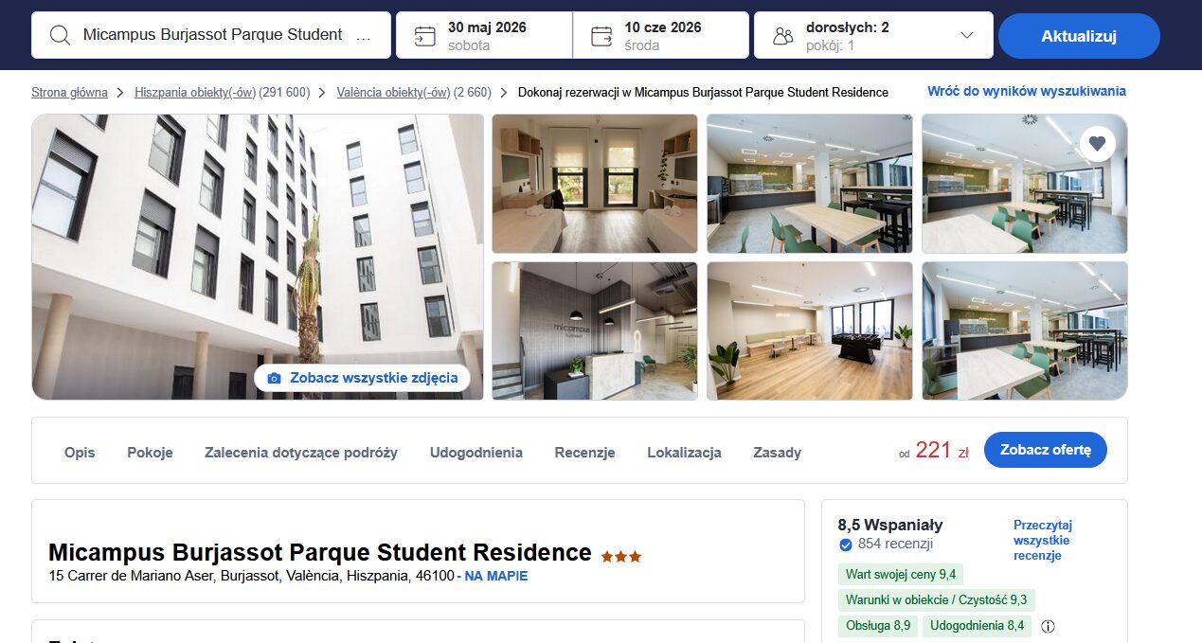
Task: Click the check-out calendar icon
Action: [601, 36]
